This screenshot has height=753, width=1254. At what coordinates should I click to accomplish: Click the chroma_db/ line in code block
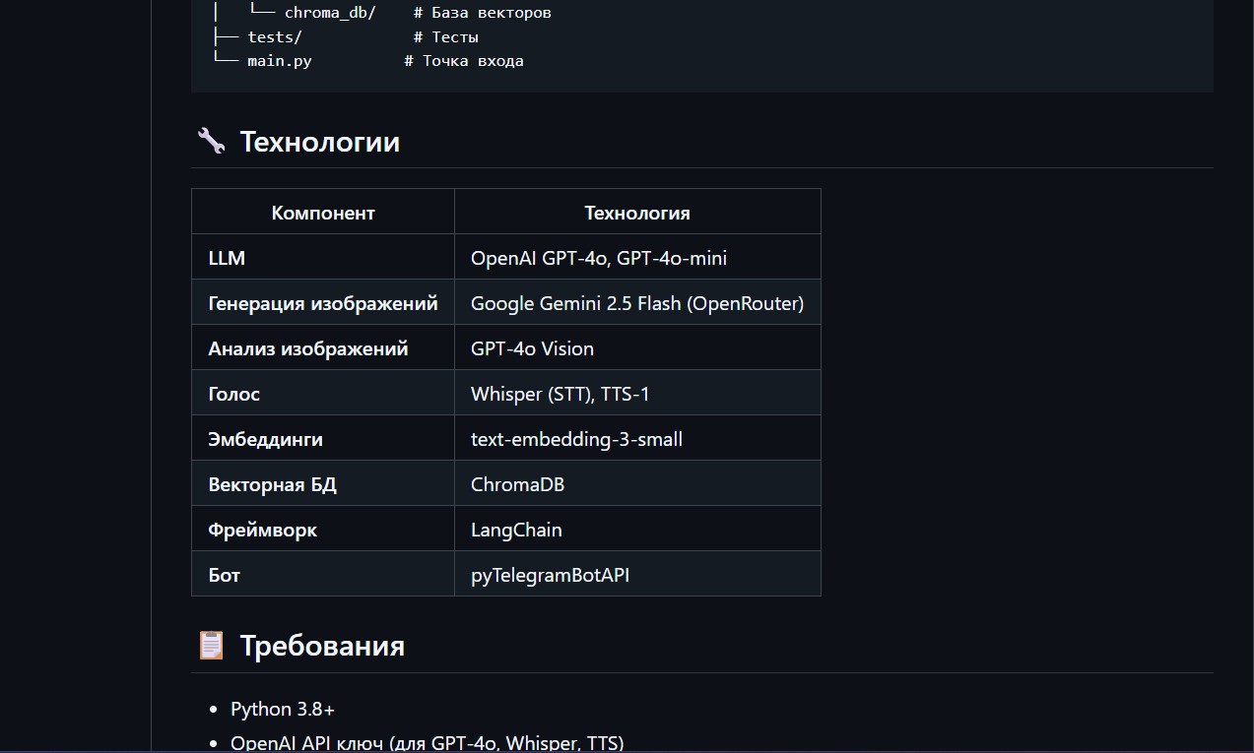(x=381, y=13)
